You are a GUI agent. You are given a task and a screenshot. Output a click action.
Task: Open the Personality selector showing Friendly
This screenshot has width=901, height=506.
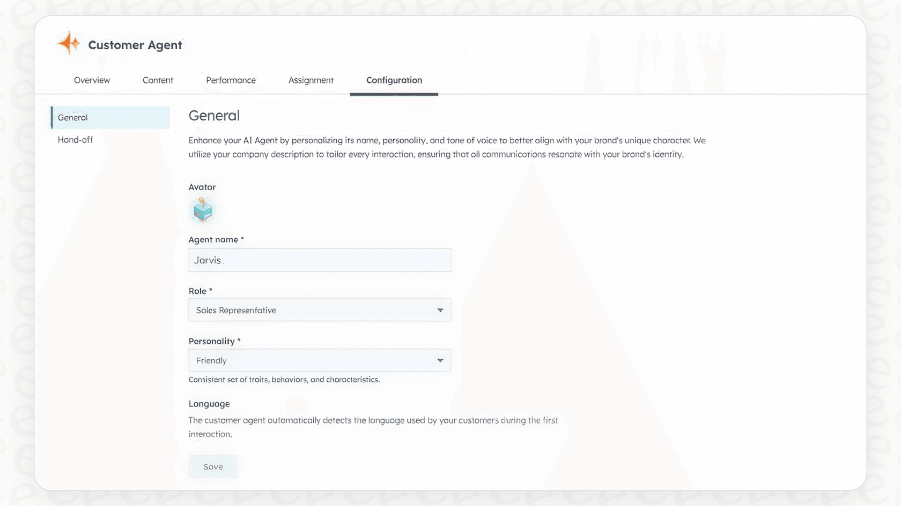click(x=320, y=360)
